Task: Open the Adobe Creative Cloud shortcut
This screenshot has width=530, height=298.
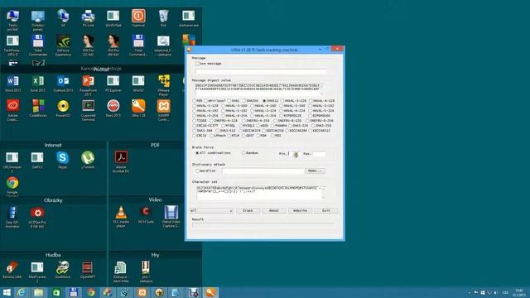Action: point(12,110)
